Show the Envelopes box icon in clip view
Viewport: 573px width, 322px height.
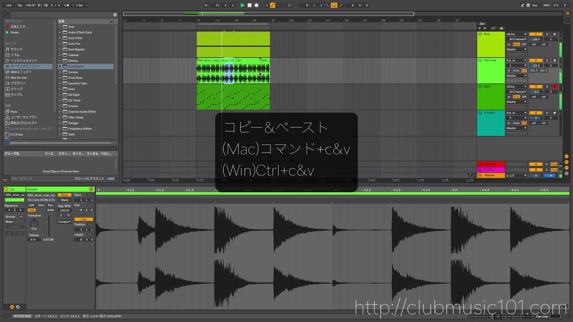point(18,307)
